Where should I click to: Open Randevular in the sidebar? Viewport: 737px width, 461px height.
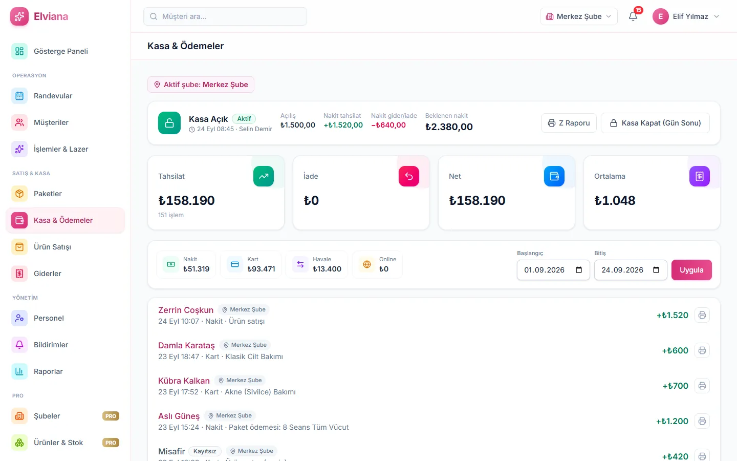(x=66, y=96)
